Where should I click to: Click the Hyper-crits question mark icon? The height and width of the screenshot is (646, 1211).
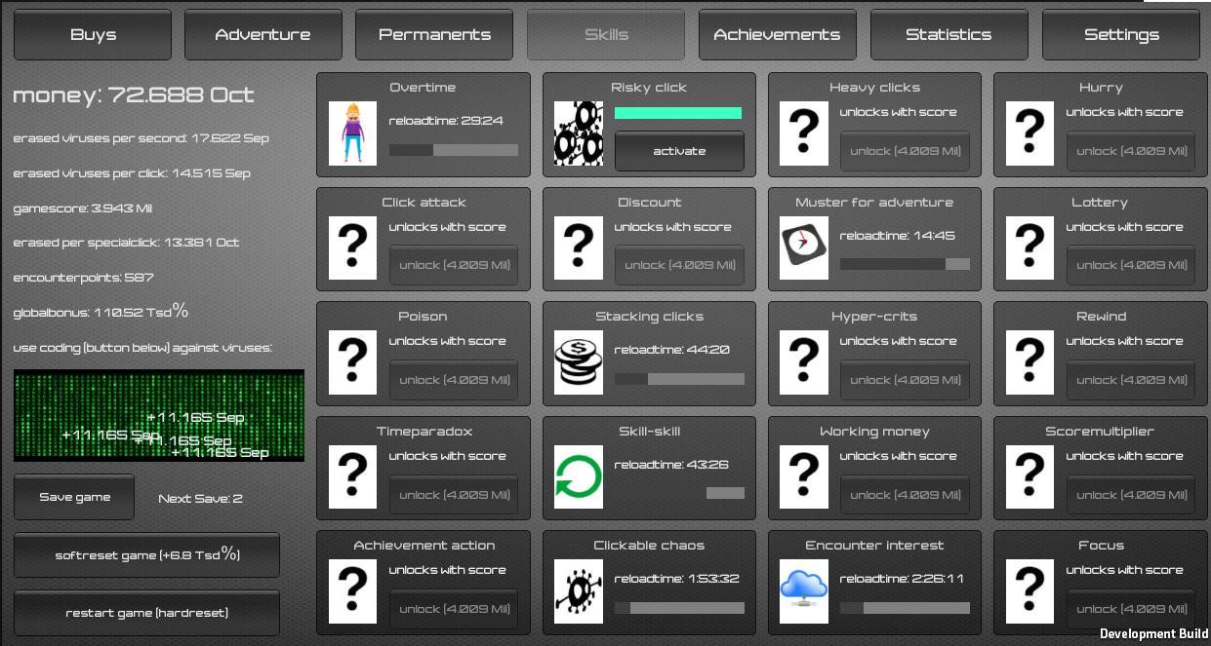pos(804,362)
